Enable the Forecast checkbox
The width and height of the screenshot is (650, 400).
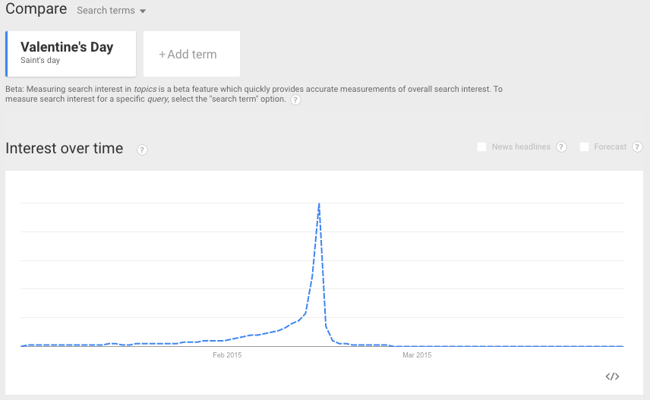click(x=584, y=147)
